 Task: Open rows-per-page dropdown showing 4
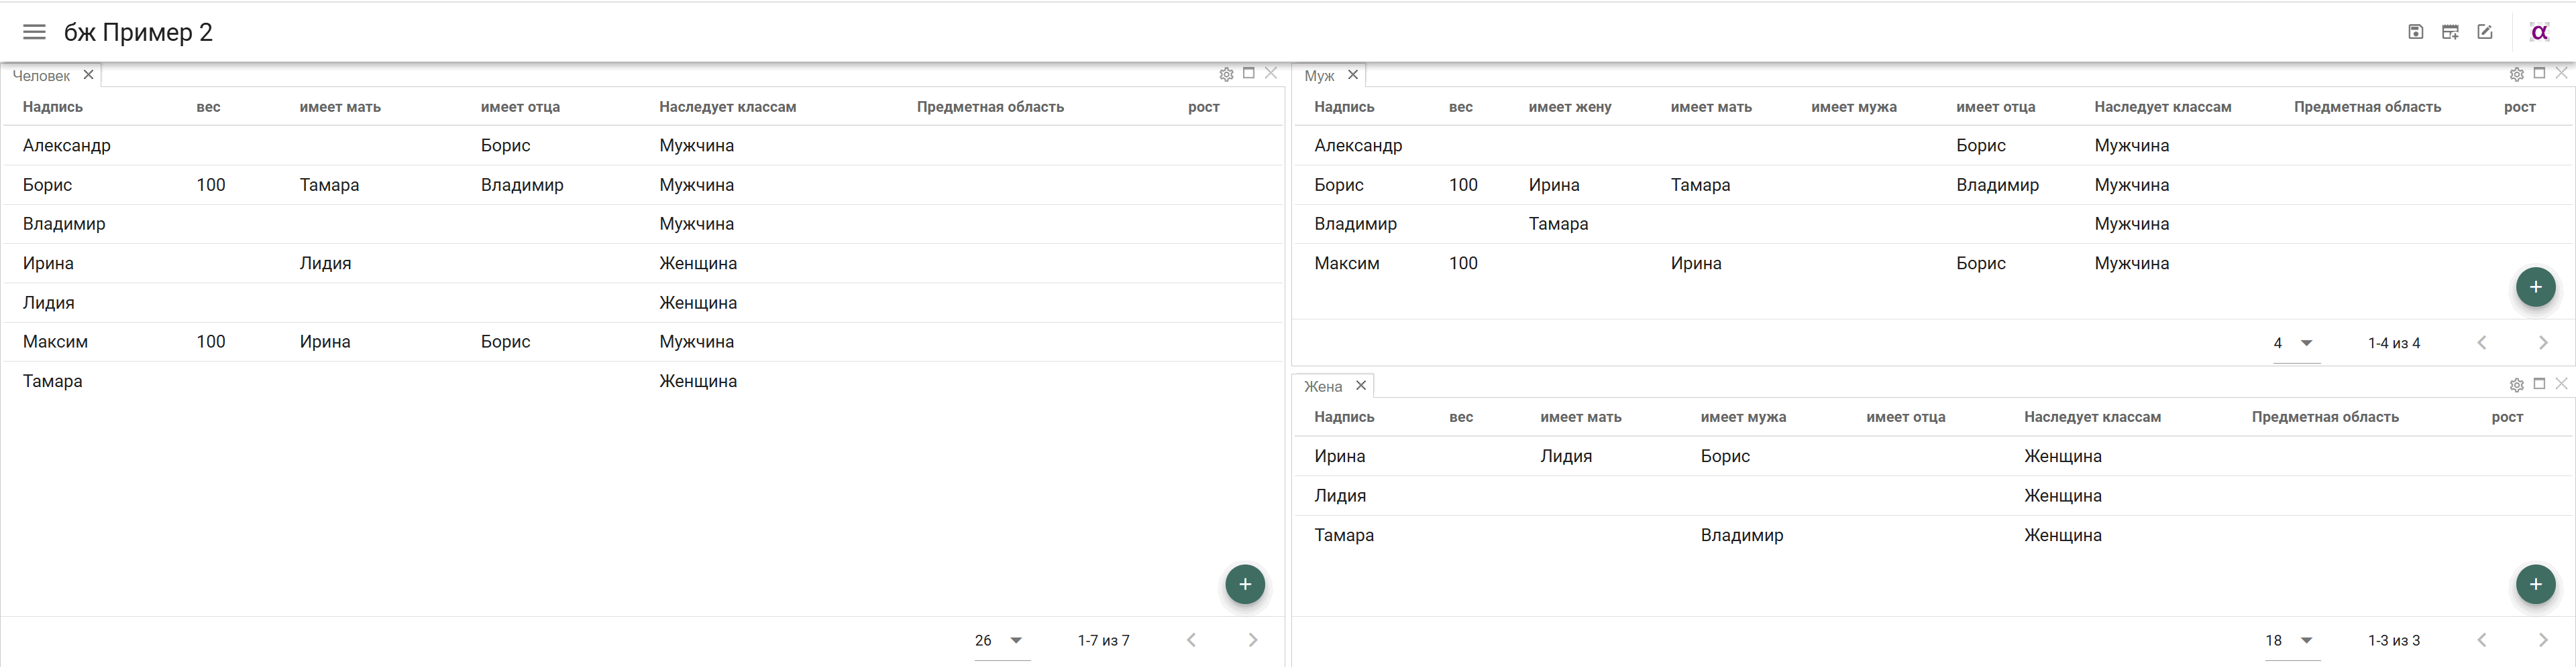pos(2297,344)
